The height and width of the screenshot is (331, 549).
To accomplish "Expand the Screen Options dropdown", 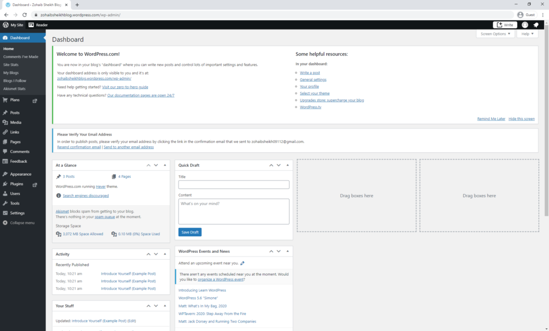I will tap(495, 34).
